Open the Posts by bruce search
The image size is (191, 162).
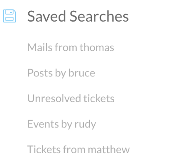tap(61, 73)
